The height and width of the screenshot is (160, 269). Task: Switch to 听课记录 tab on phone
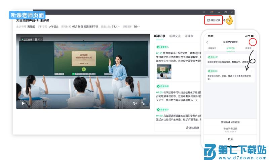(231, 48)
